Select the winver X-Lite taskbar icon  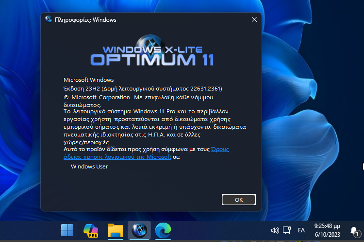(x=139, y=230)
